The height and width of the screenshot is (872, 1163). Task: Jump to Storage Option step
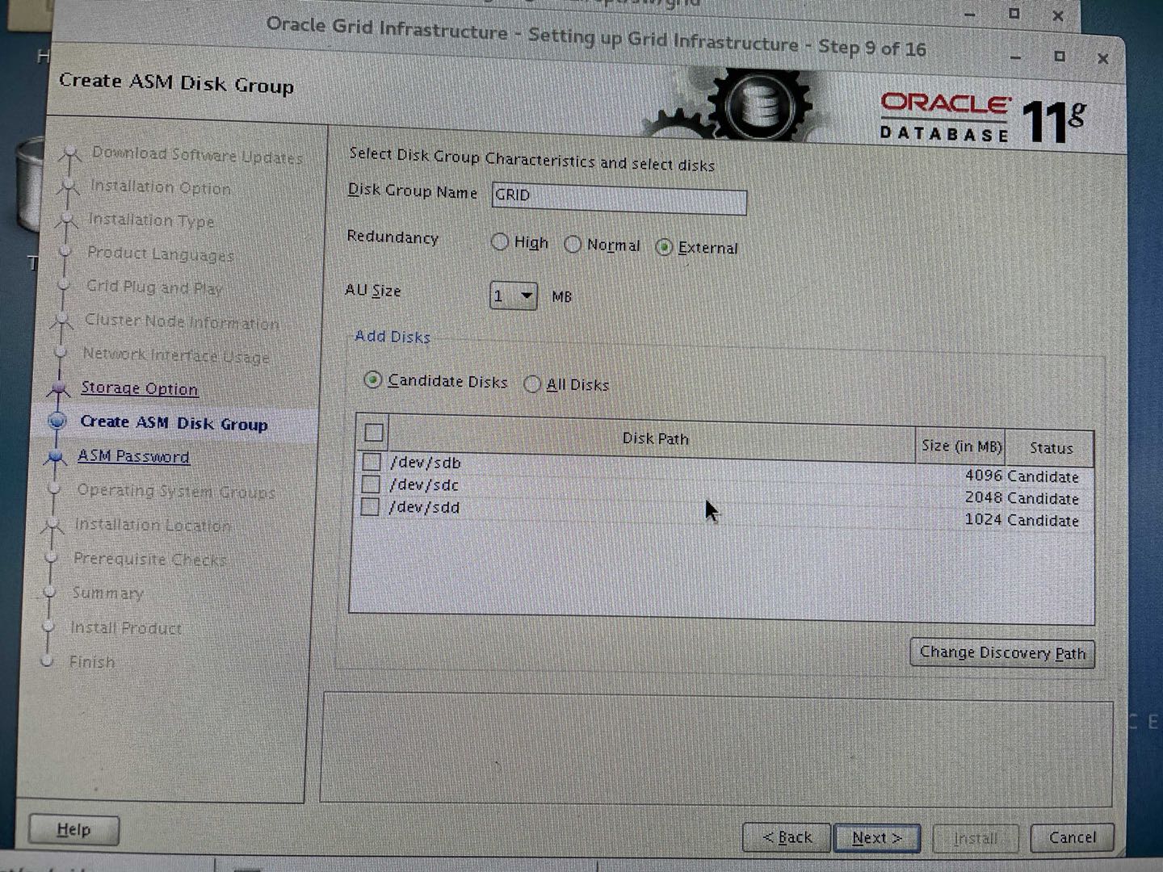(139, 388)
